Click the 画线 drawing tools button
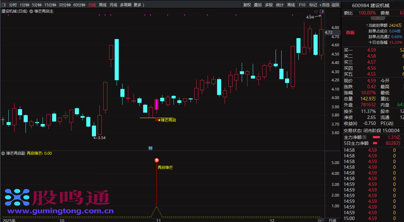Viewport: 404px width, 222px height. point(291,5)
